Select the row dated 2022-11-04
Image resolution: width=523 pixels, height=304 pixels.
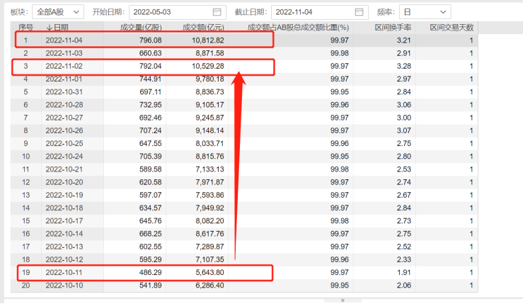[x=64, y=40]
